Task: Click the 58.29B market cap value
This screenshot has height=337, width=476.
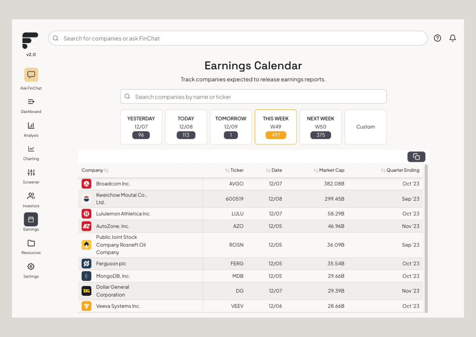Action: 336,214
